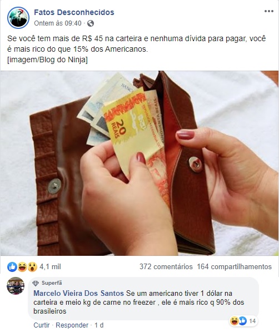
Task: Open the three-dot post options menu
Action: (269, 11)
